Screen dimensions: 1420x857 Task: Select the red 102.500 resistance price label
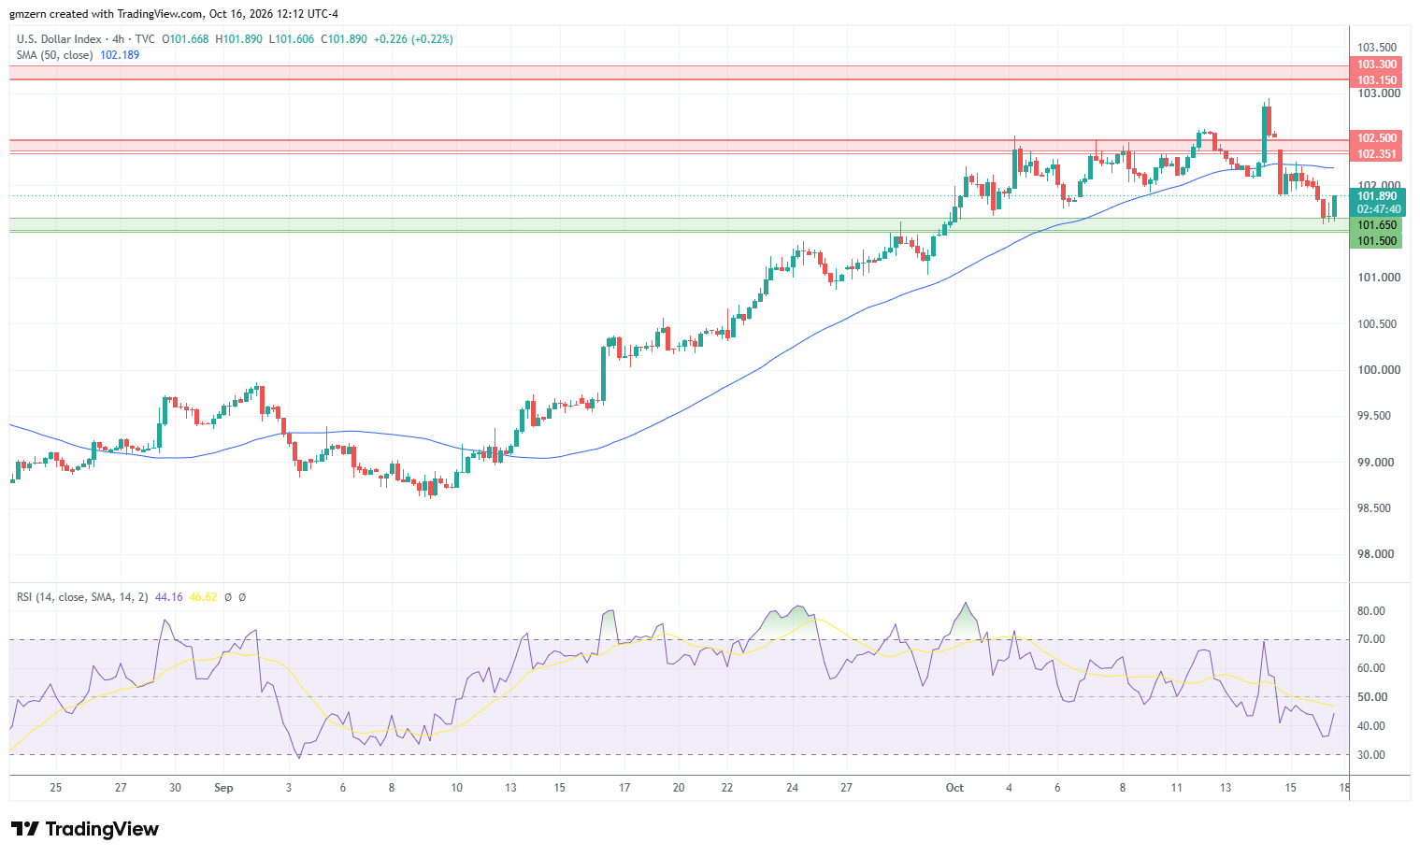(1377, 138)
